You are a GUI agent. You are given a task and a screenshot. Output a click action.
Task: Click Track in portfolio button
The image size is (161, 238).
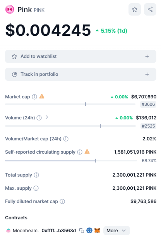coord(80,74)
